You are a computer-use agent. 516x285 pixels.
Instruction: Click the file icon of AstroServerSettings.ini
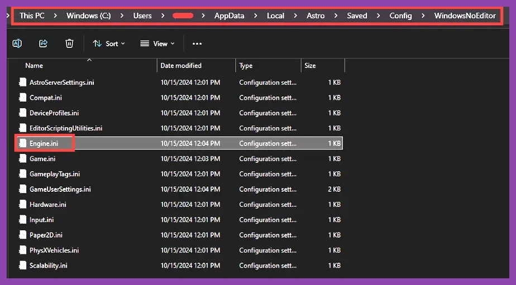pyautogui.click(x=23, y=82)
